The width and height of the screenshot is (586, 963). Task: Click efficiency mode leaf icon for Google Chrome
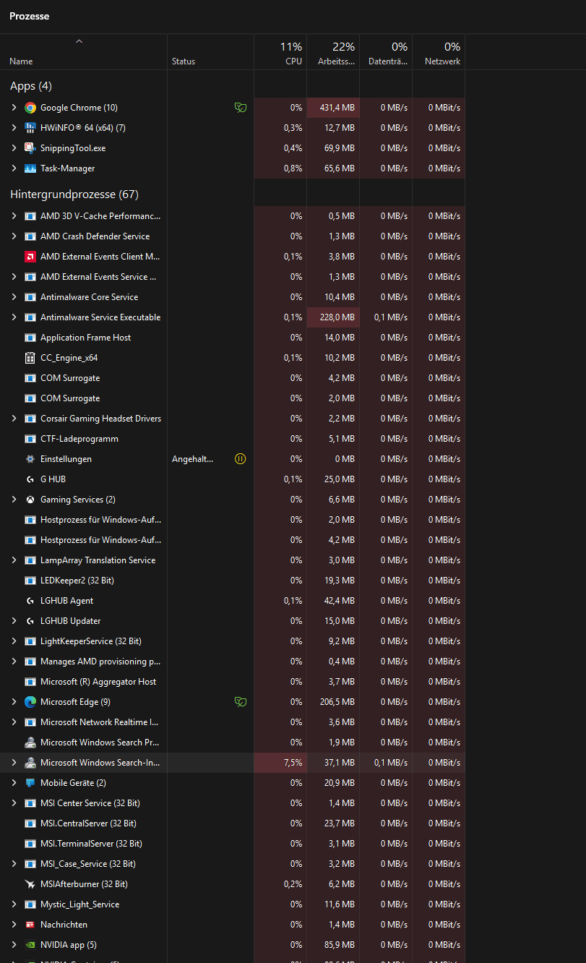coord(241,108)
